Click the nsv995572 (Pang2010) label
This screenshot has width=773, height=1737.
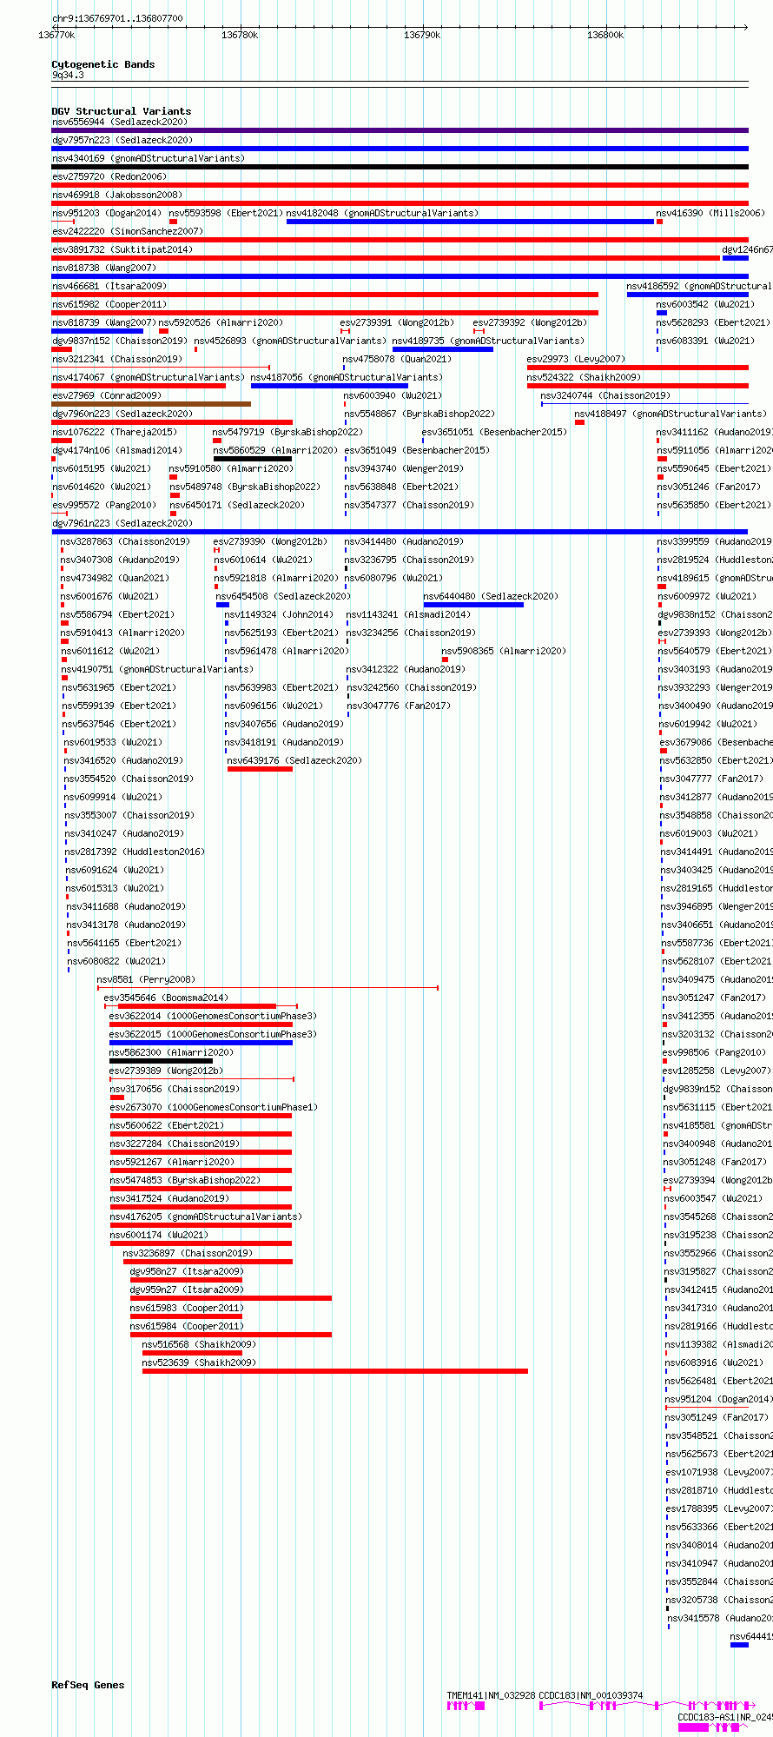tap(104, 505)
